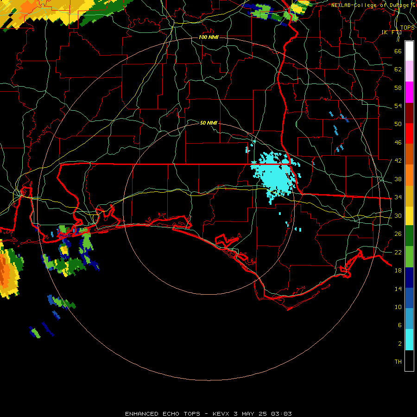The width and height of the screenshot is (417, 417).
Task: Click the 10 value on the scale
Action: 398,307
